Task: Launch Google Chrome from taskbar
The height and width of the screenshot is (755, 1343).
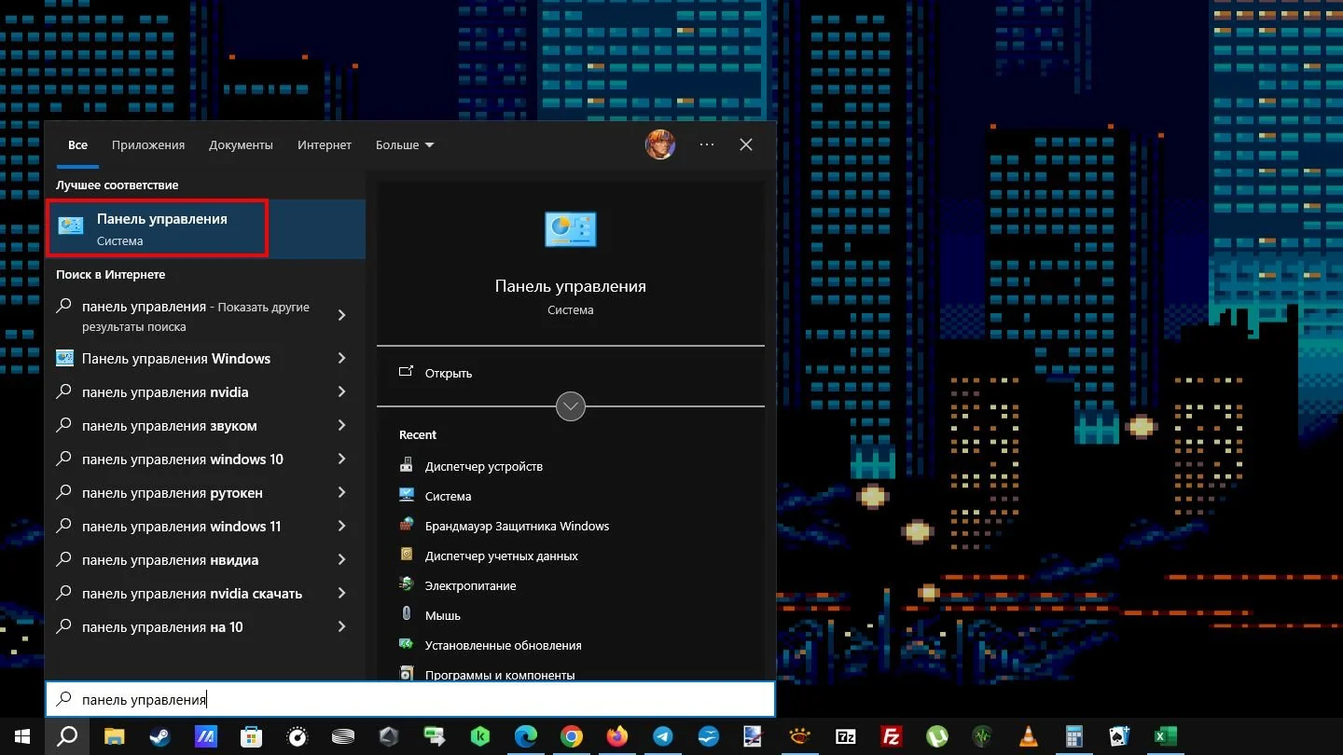Action: pos(572,736)
